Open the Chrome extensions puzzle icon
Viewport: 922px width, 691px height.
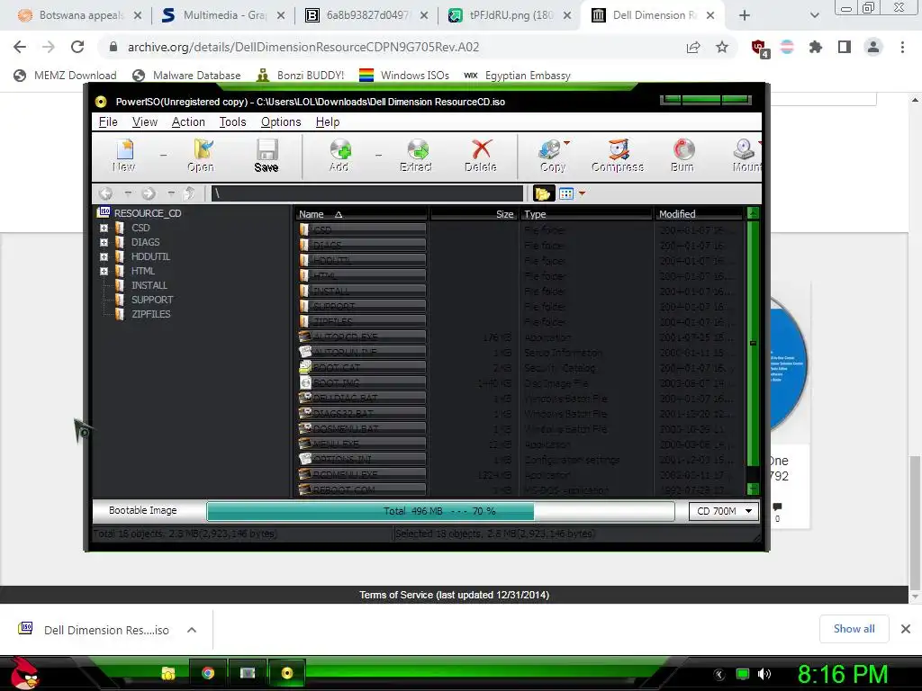815,47
